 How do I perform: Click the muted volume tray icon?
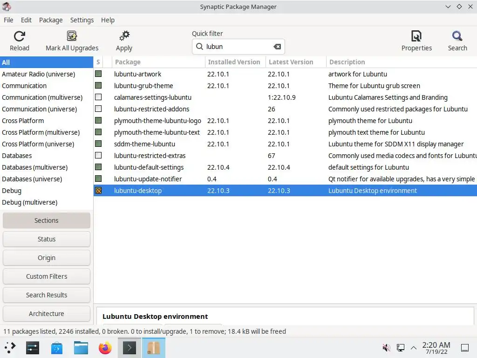[x=386, y=347]
